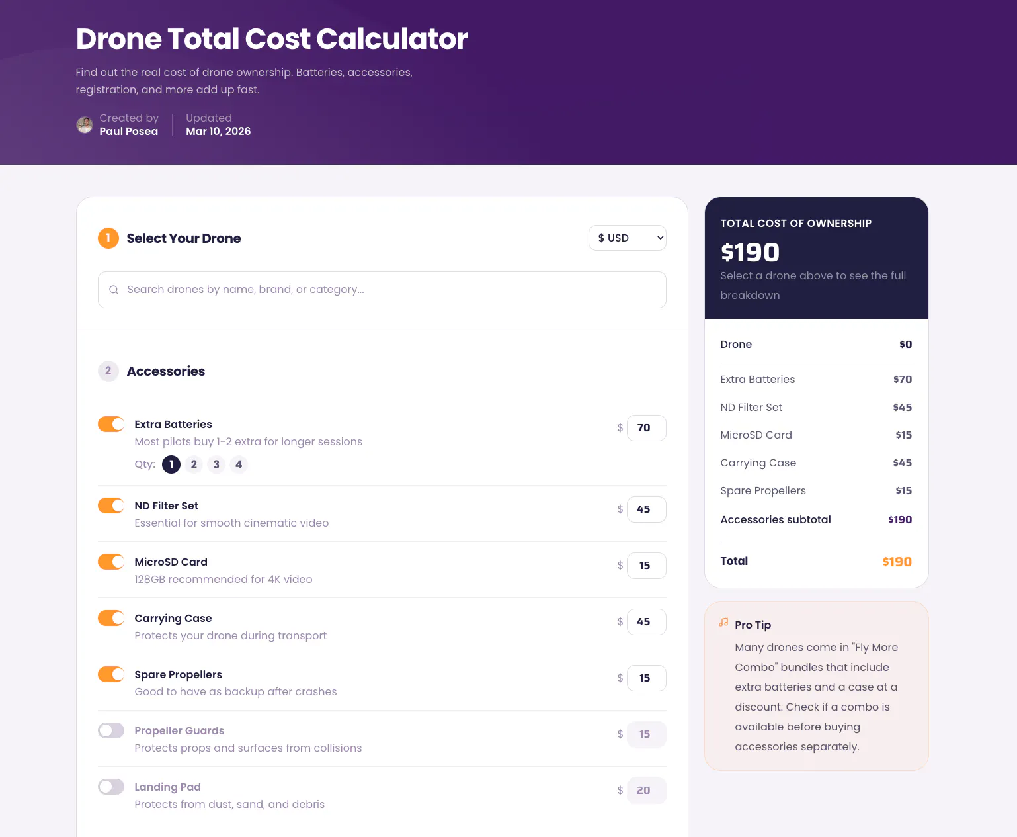This screenshot has height=837, width=1017.
Task: Click the orange step 1 badge
Action: pyautogui.click(x=108, y=238)
